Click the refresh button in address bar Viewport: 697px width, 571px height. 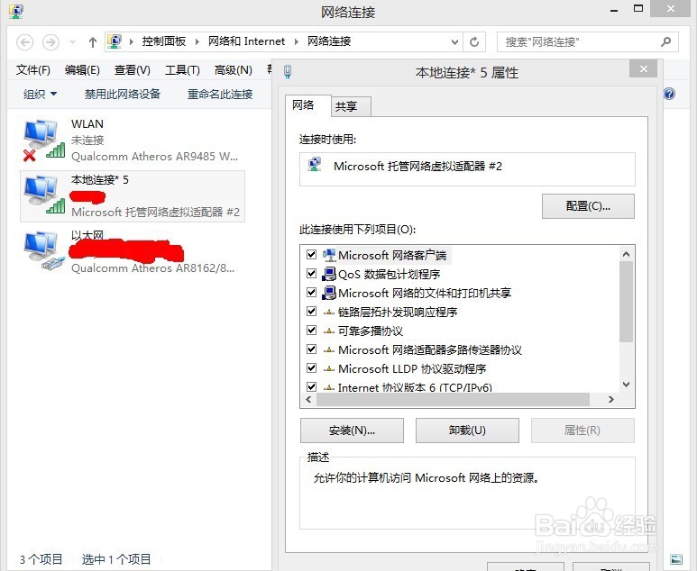474,41
